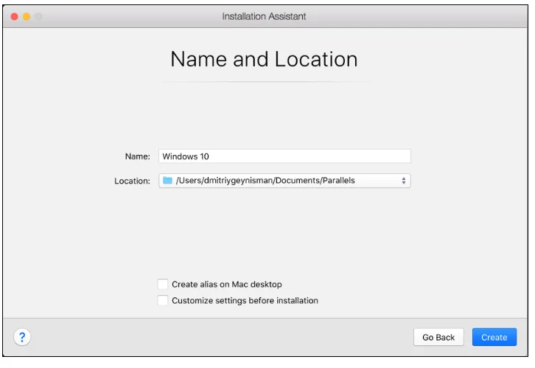Click the Installation Assistant title bar text
This screenshot has width=535, height=368.
pos(264,16)
